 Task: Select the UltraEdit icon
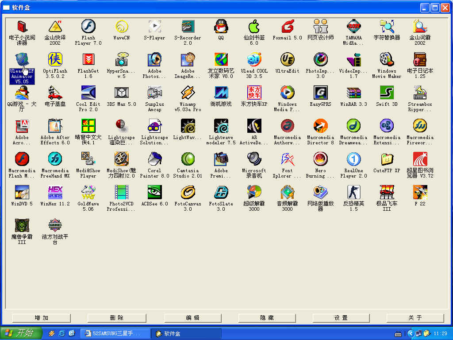coord(287,60)
